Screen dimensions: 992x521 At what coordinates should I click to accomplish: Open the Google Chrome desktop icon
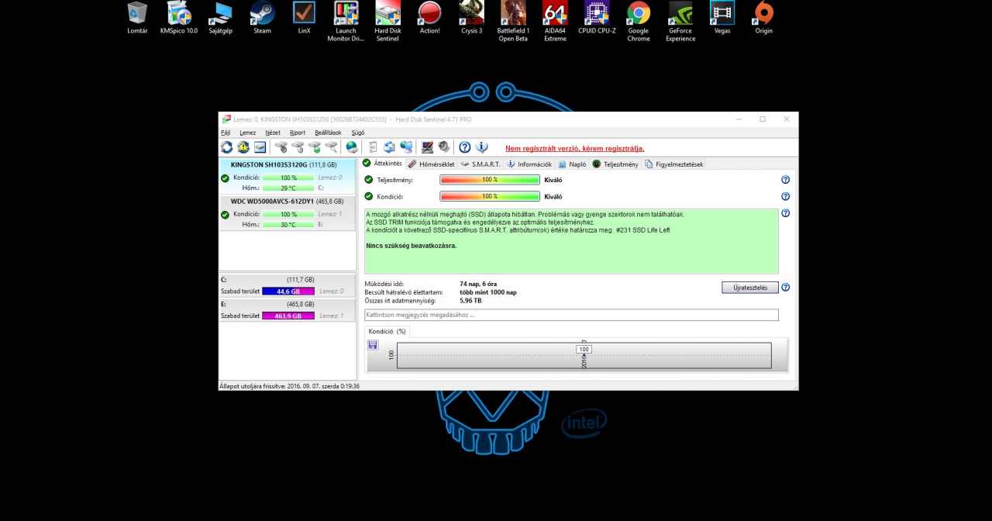click(x=639, y=22)
